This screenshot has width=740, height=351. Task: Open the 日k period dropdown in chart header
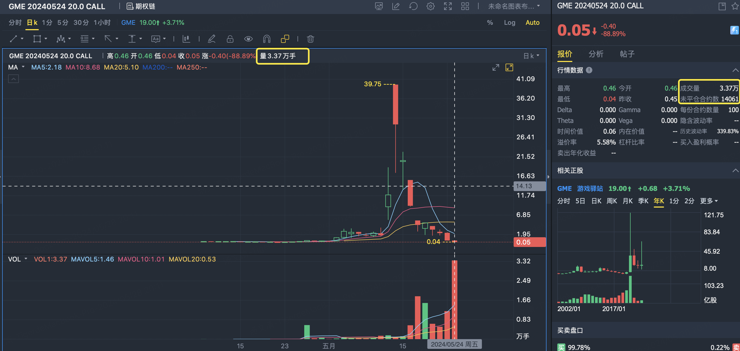[531, 56]
